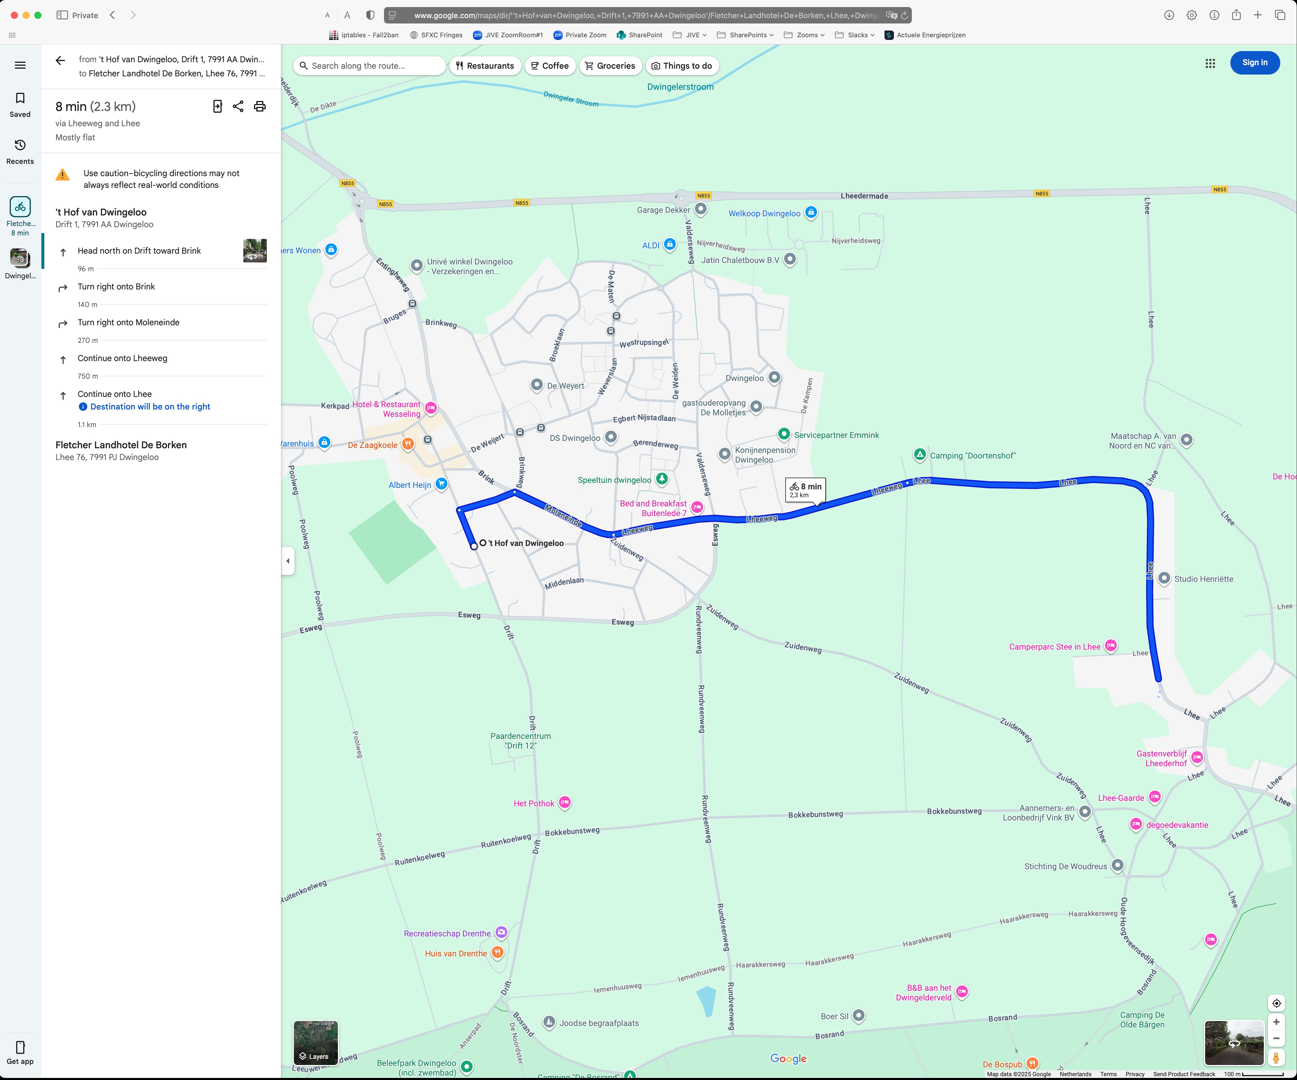Open the hamburger main menu
Image resolution: width=1297 pixels, height=1080 pixels.
coord(20,65)
